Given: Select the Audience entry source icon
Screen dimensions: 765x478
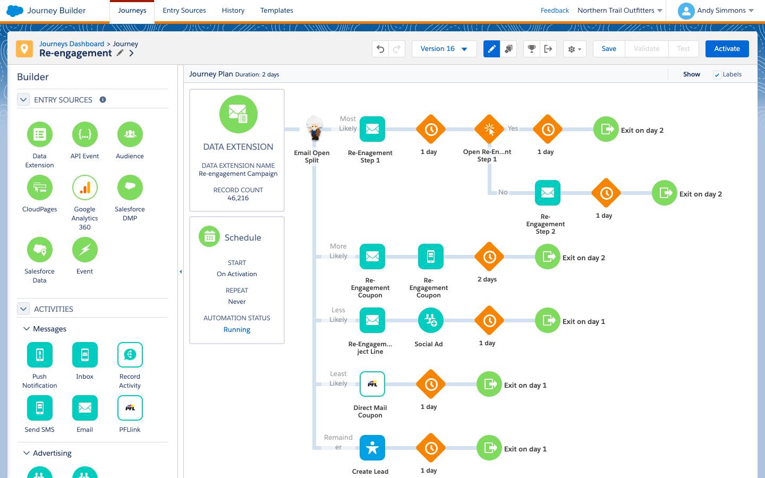Looking at the screenshot, I should (130, 134).
